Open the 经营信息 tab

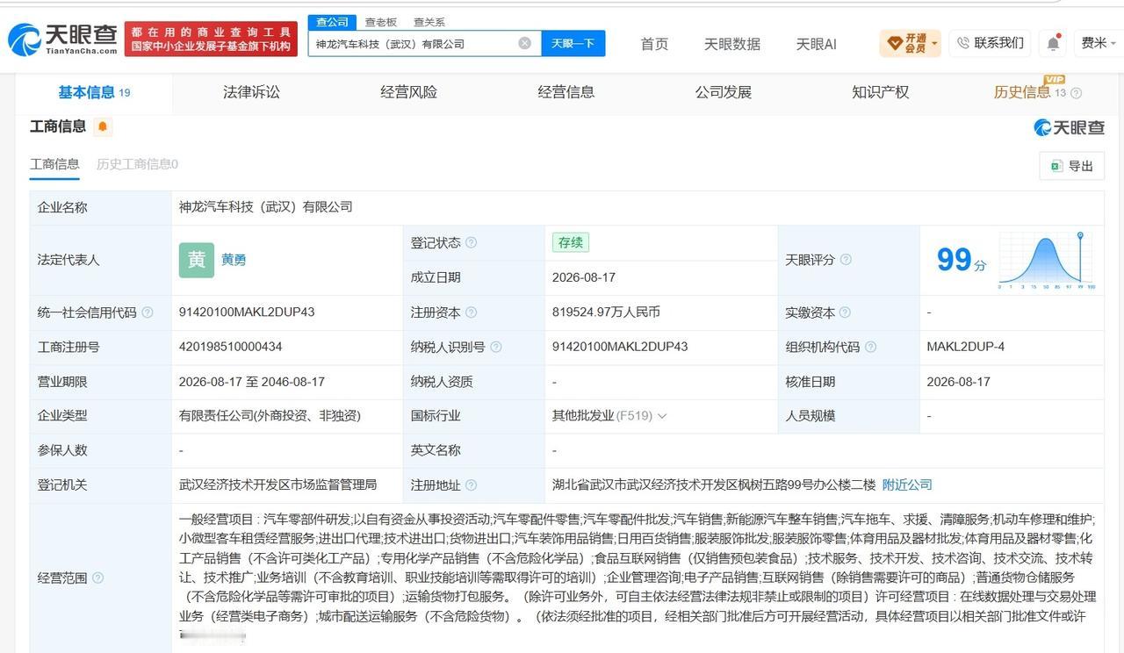pyautogui.click(x=566, y=92)
